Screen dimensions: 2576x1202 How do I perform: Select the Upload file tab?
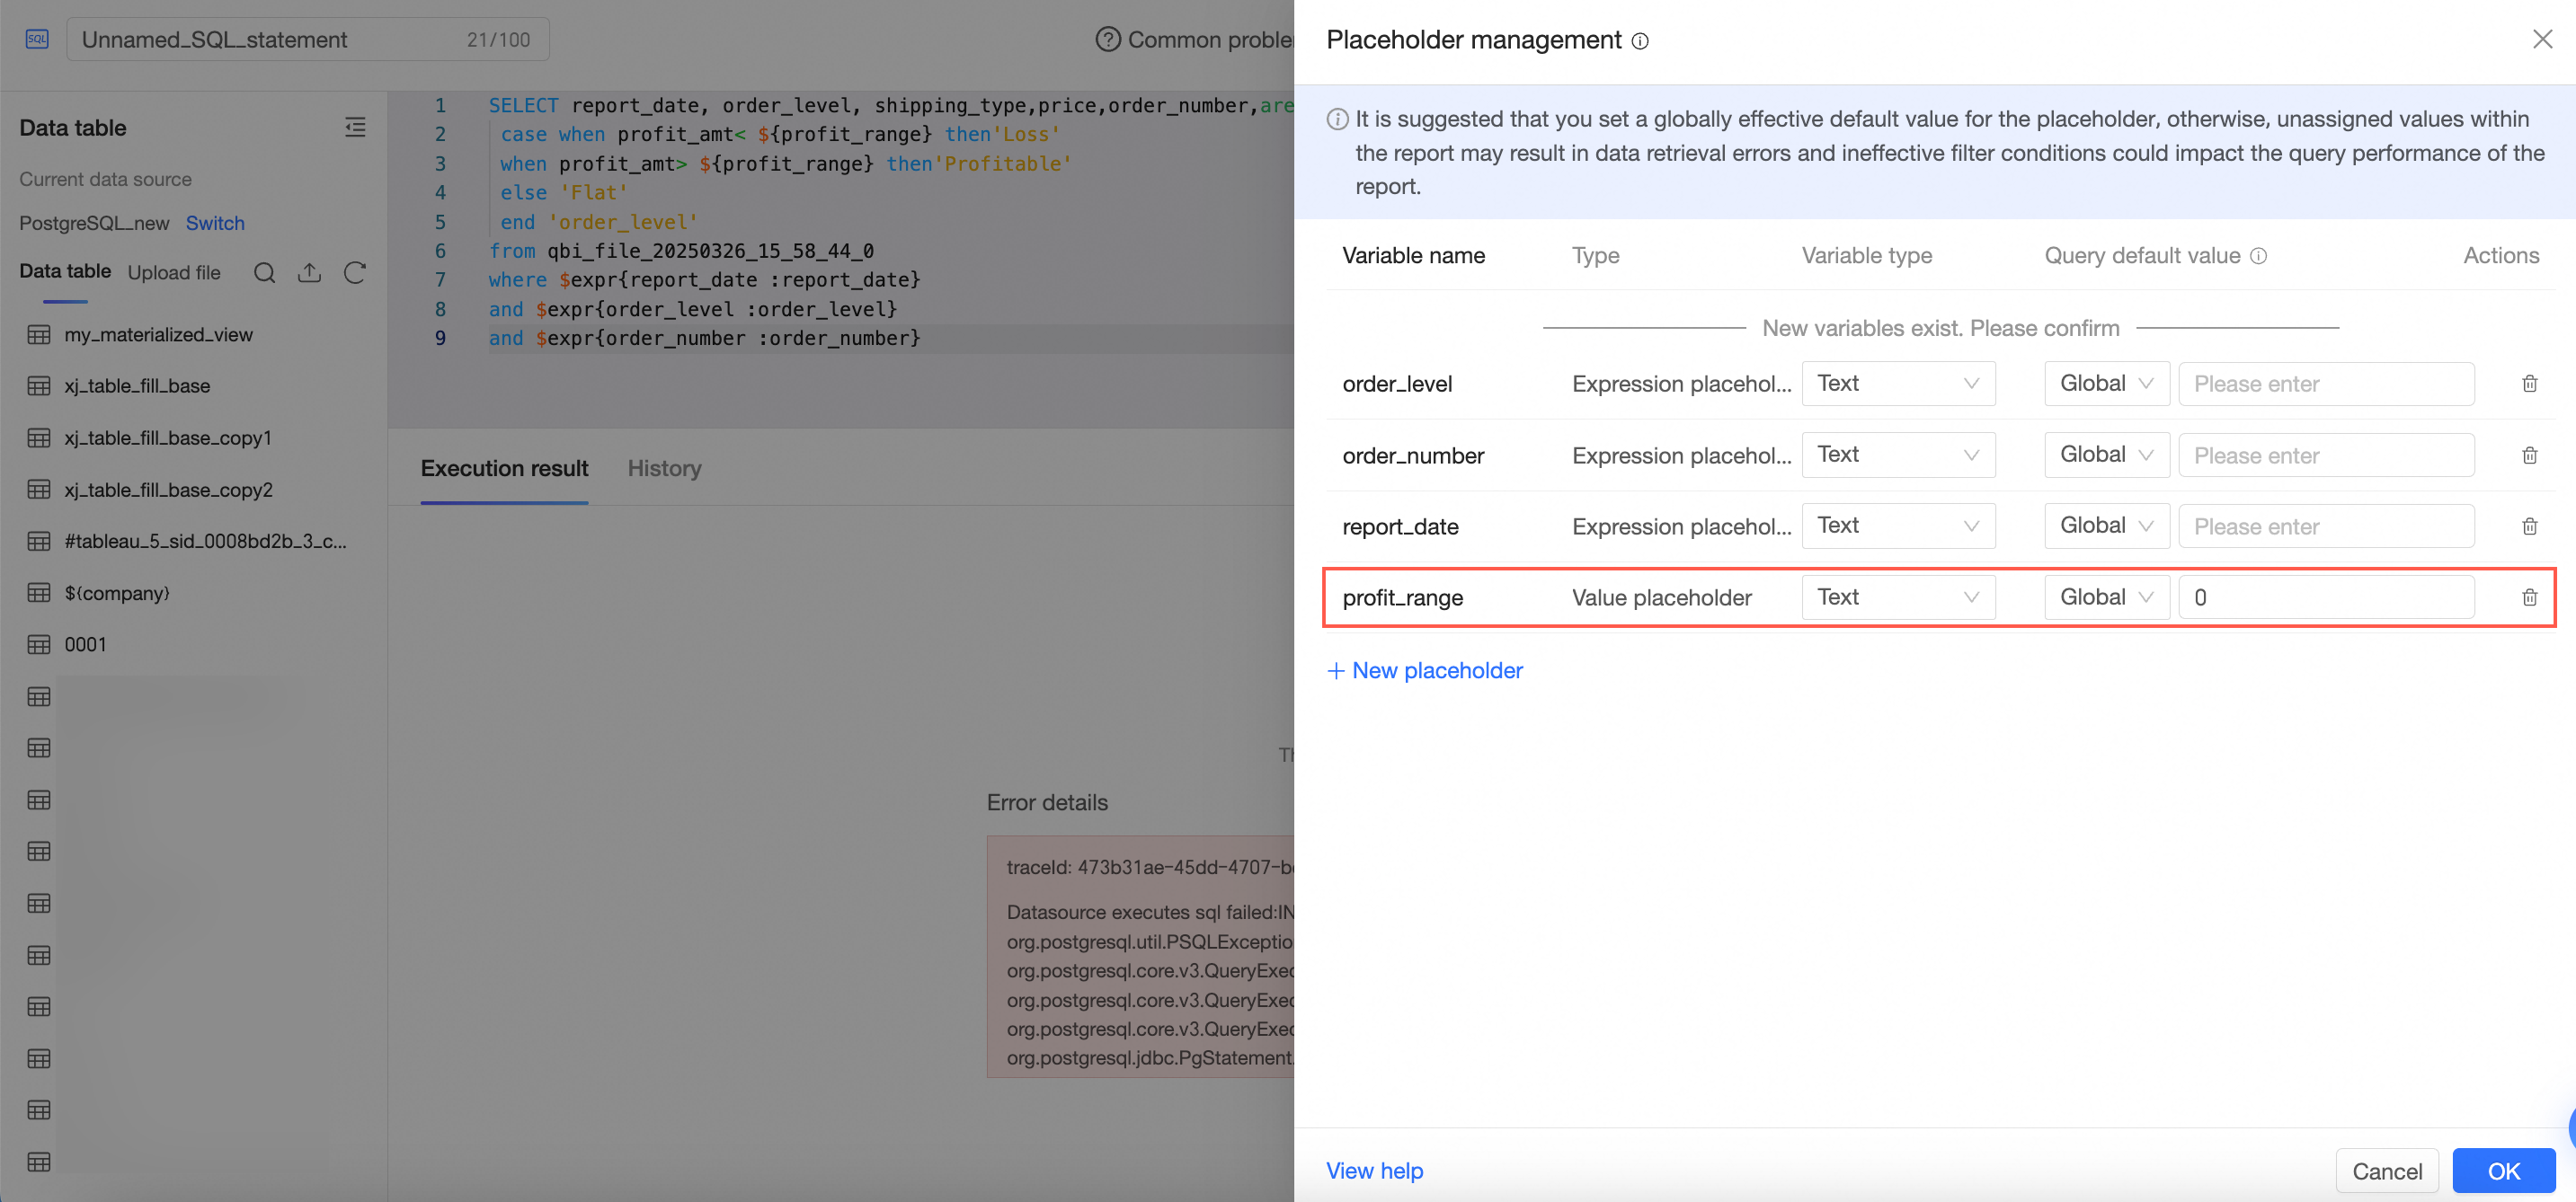point(174,273)
